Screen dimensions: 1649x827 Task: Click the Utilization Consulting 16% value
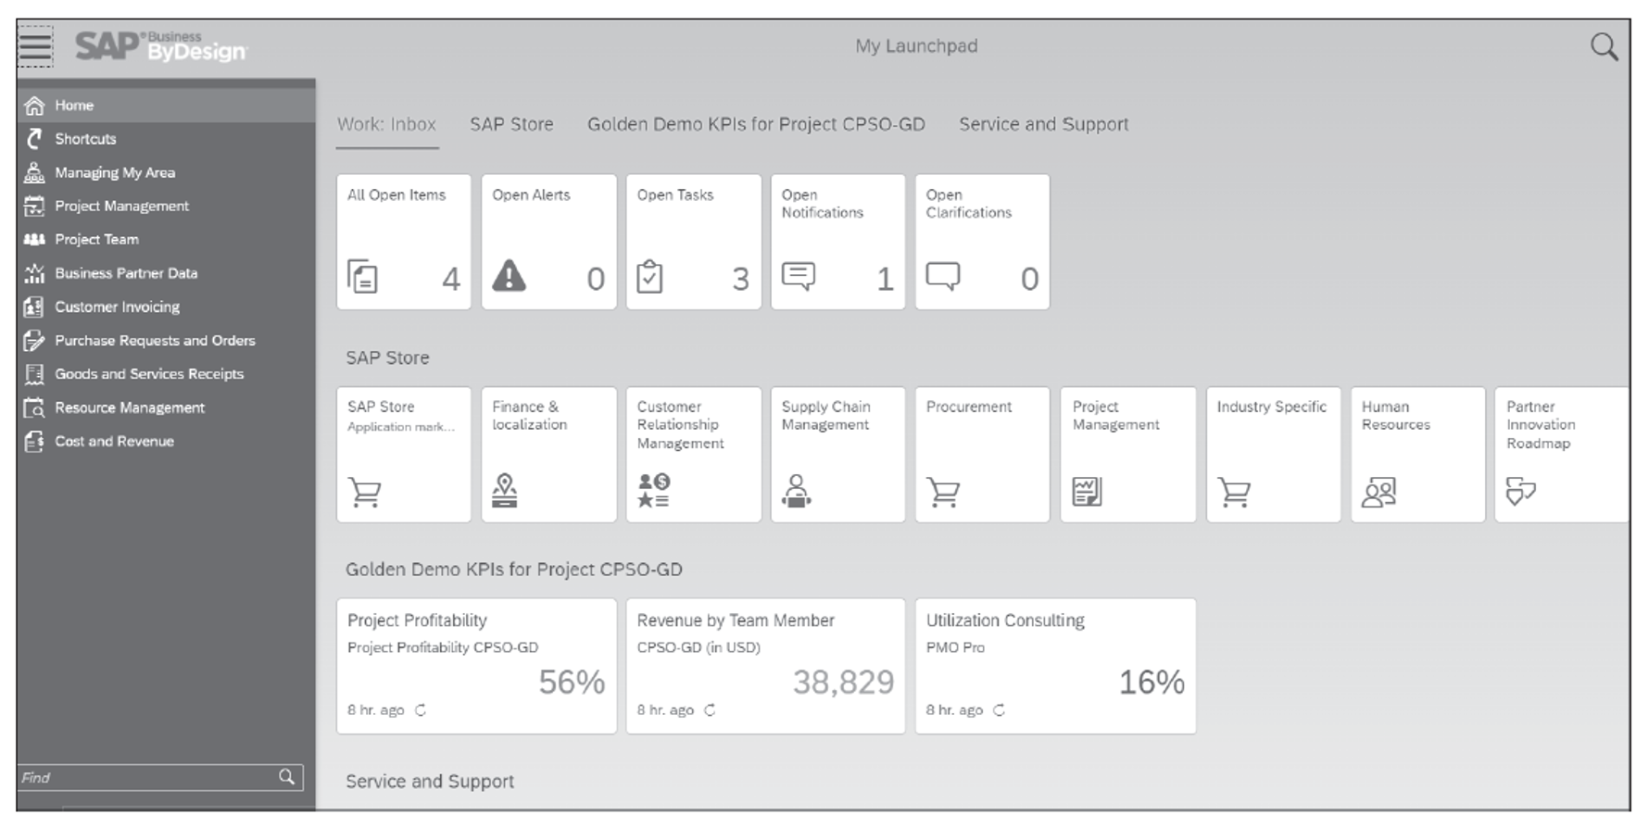pyautogui.click(x=1152, y=683)
